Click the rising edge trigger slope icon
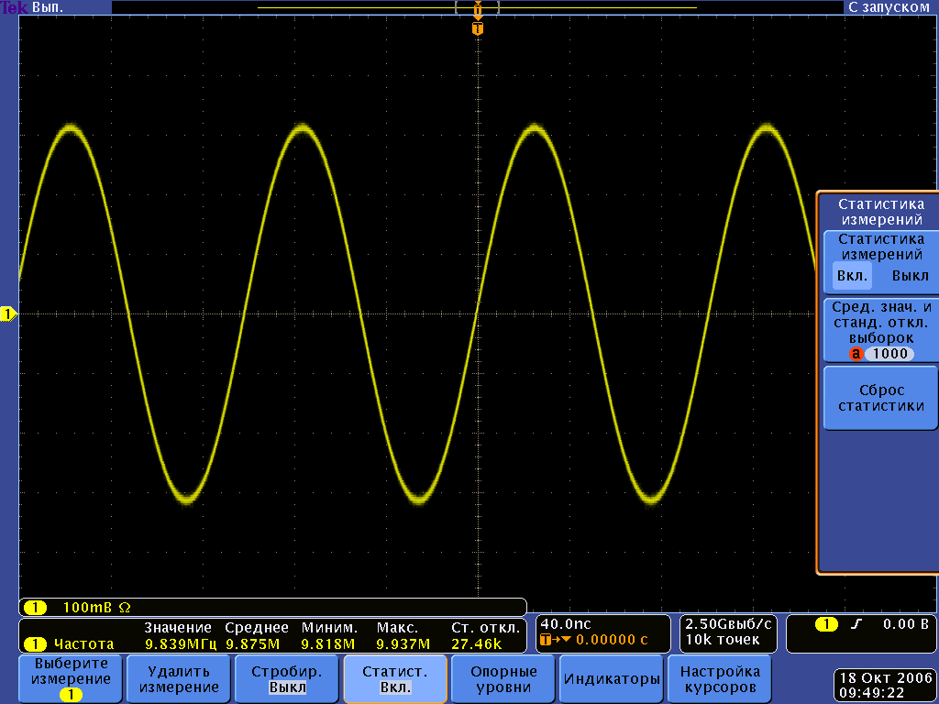Image resolution: width=939 pixels, height=704 pixels. 856,625
